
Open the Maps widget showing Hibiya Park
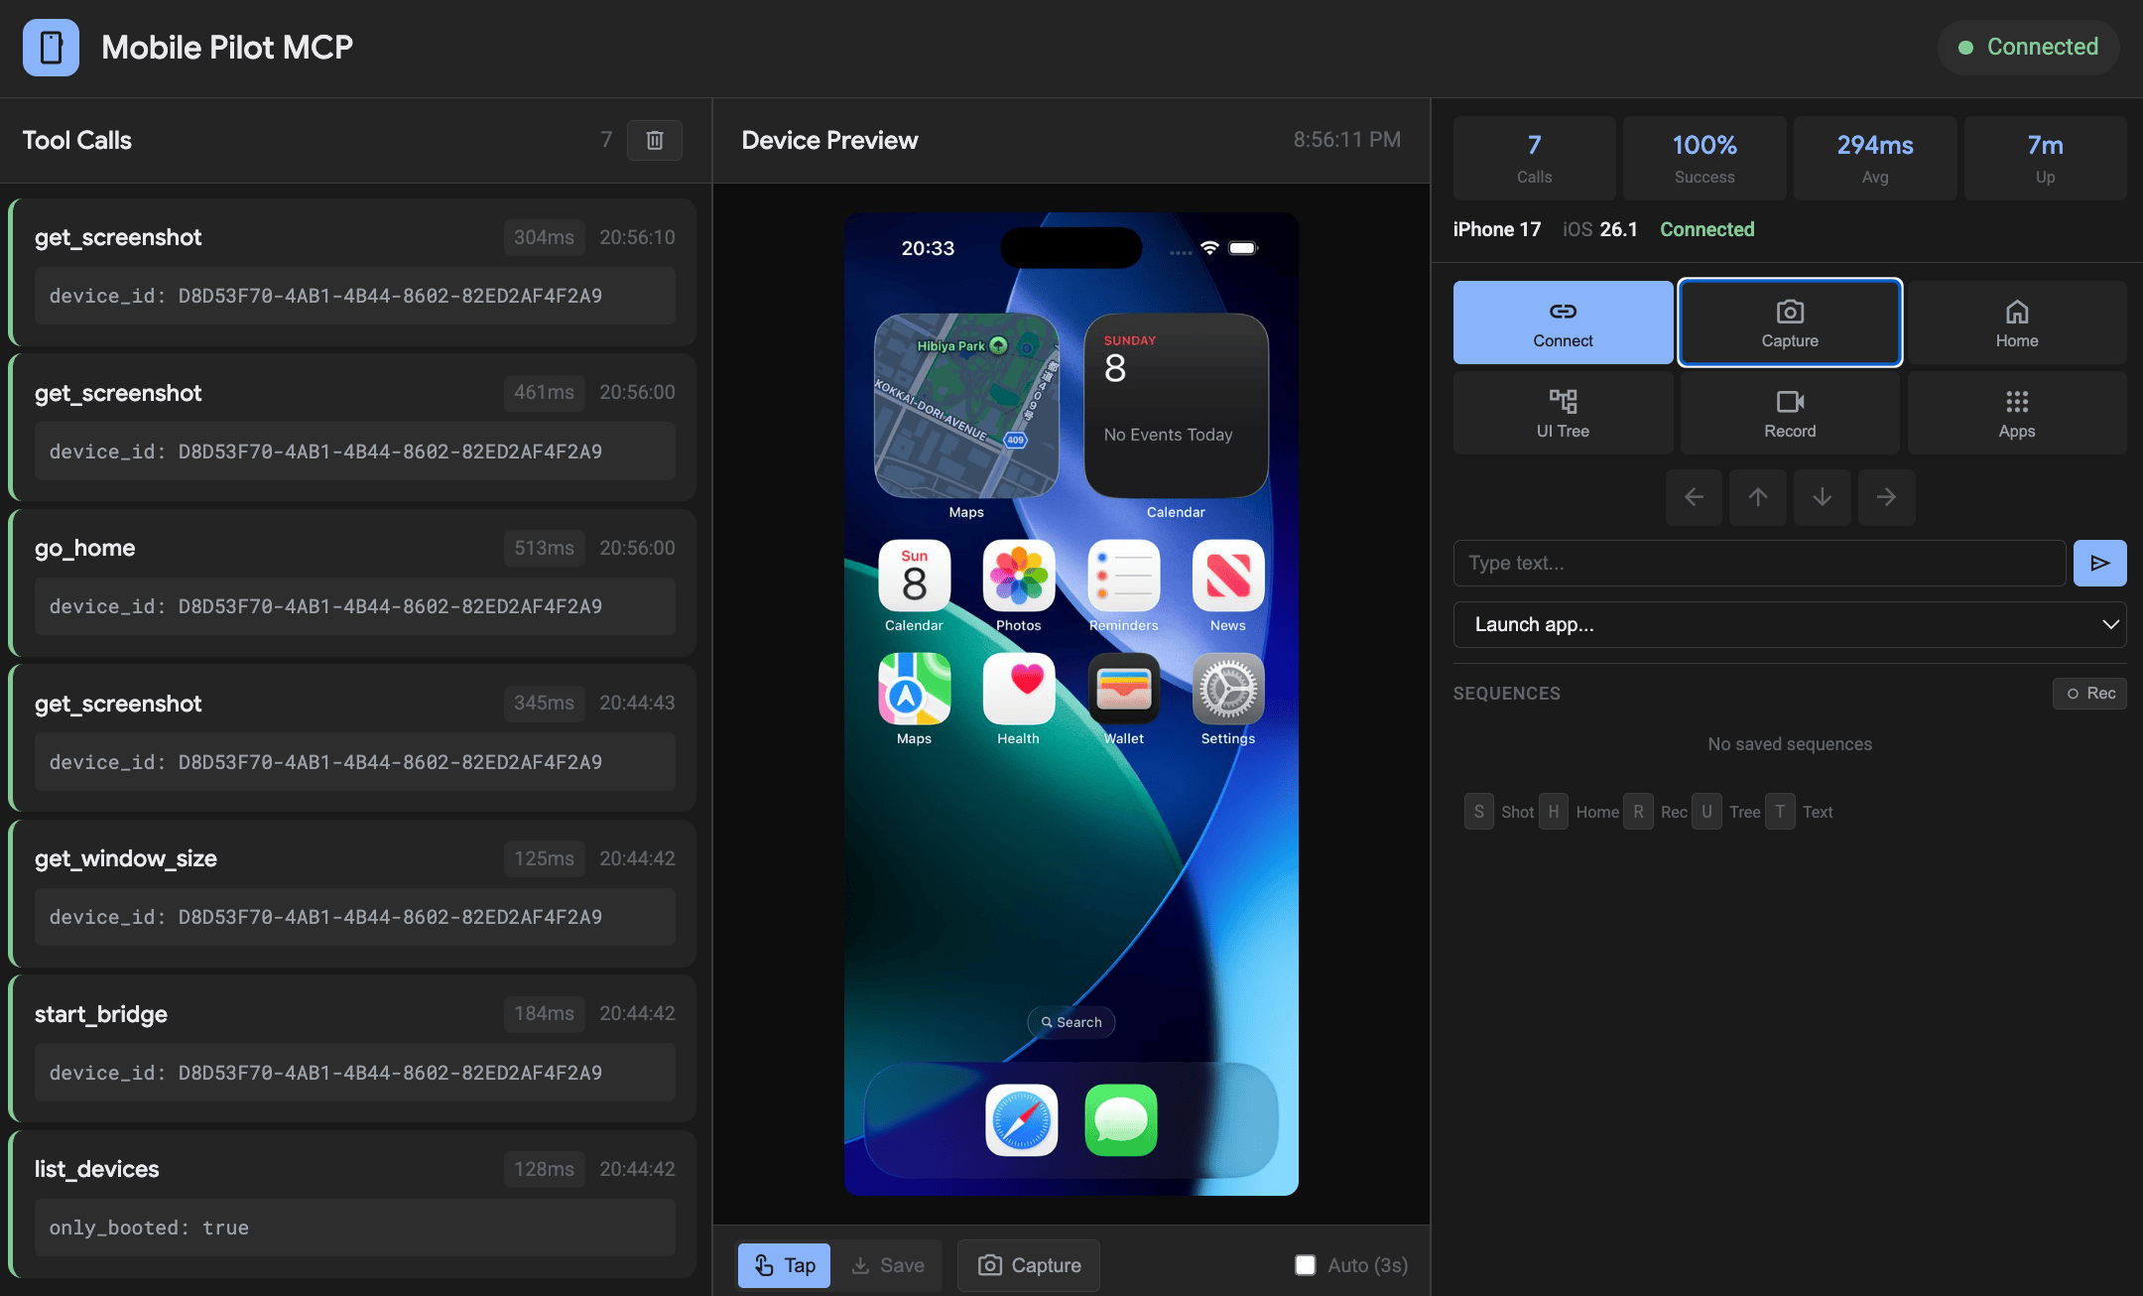tap(966, 406)
